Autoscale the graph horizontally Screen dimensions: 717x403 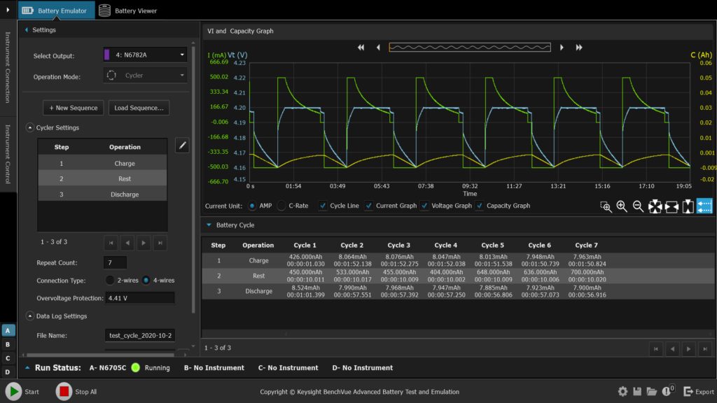click(671, 206)
